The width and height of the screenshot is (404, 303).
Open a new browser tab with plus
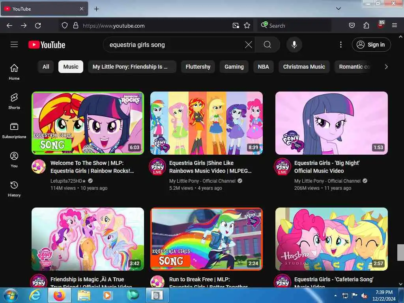point(96,9)
